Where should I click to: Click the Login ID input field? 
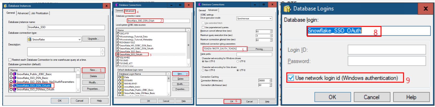(387, 50)
